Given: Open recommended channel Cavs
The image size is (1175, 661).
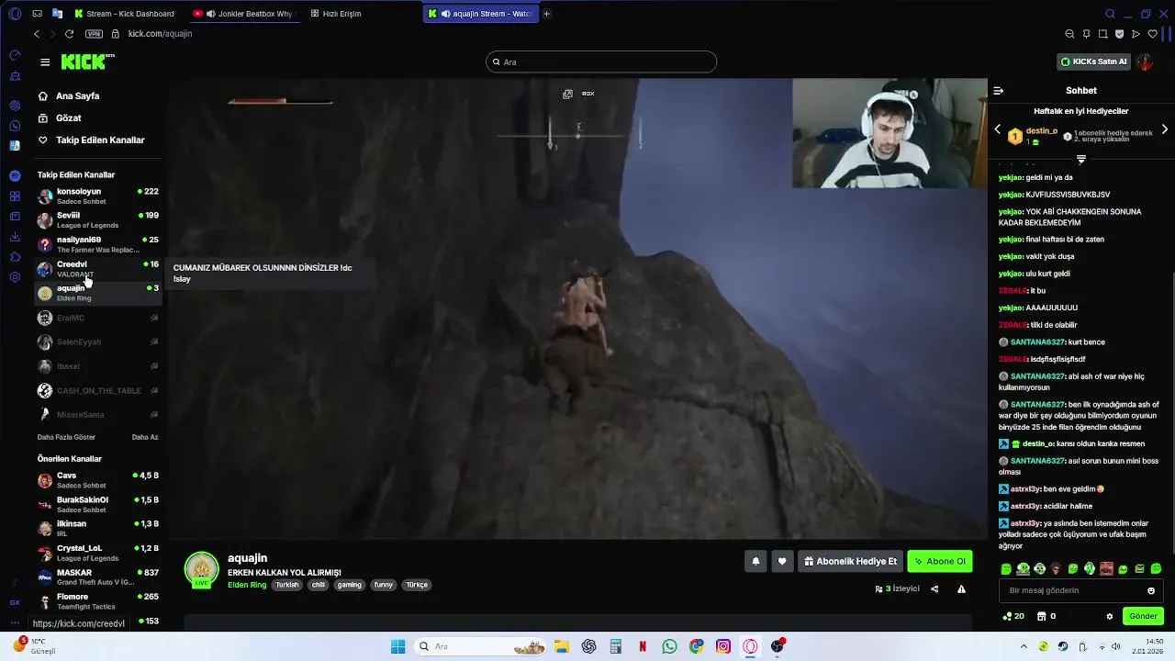Looking at the screenshot, I should [98, 480].
